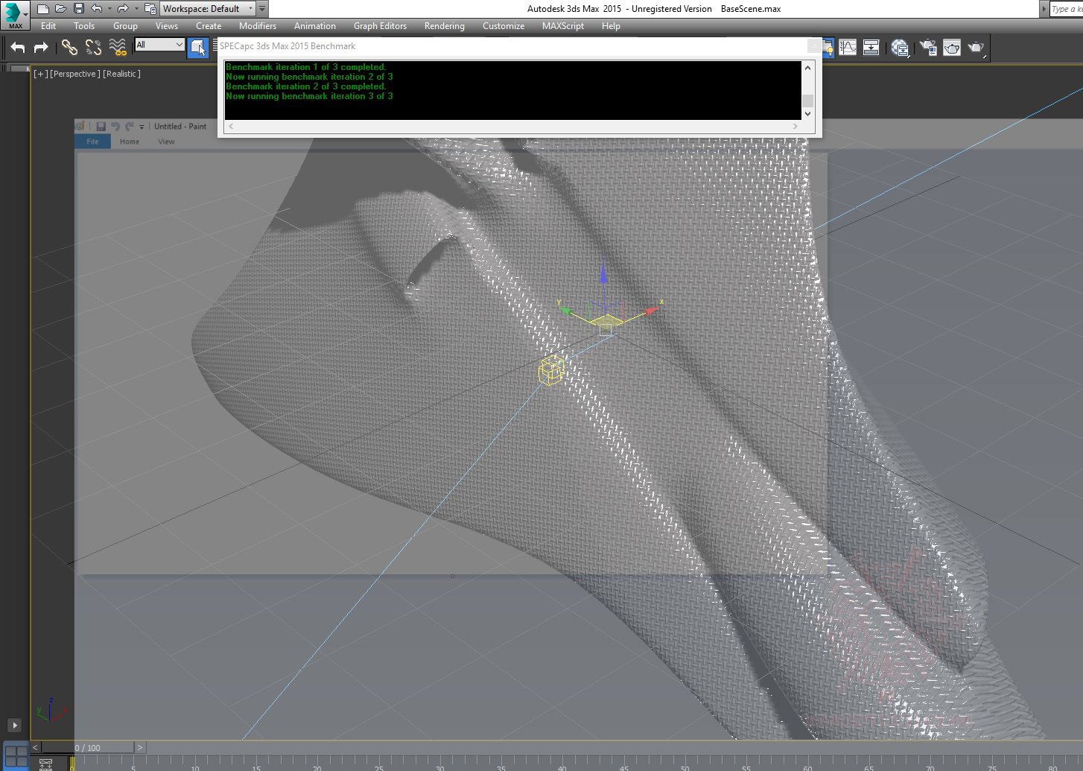The width and height of the screenshot is (1083, 771).
Task: Click Paint window redo icon
Action: 130,127
